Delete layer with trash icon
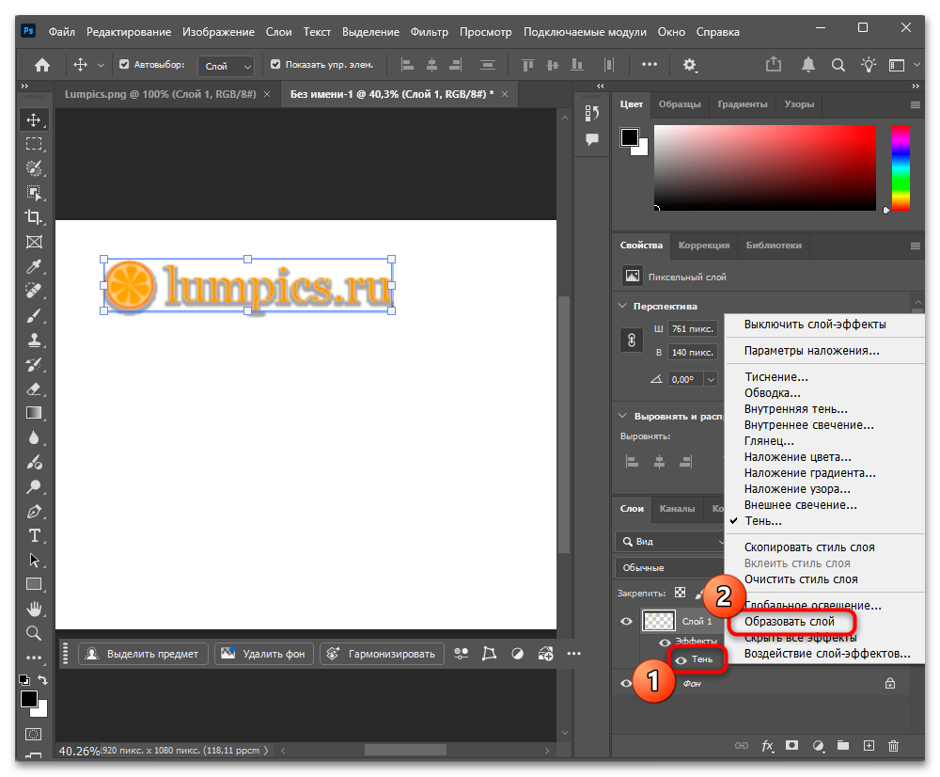This screenshot has width=940, height=777. click(x=893, y=746)
